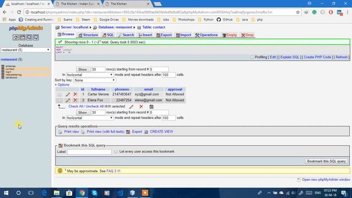Click the Server localhost breadcrumb icon
Viewport: 352px width, 198px height.
pyautogui.click(x=57, y=28)
